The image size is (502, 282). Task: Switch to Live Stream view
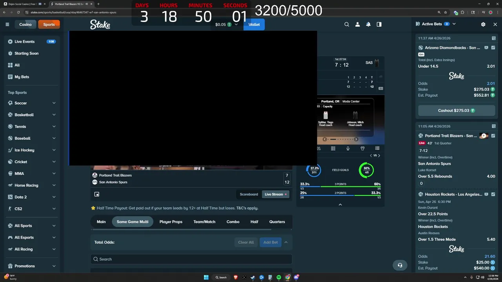click(x=276, y=194)
